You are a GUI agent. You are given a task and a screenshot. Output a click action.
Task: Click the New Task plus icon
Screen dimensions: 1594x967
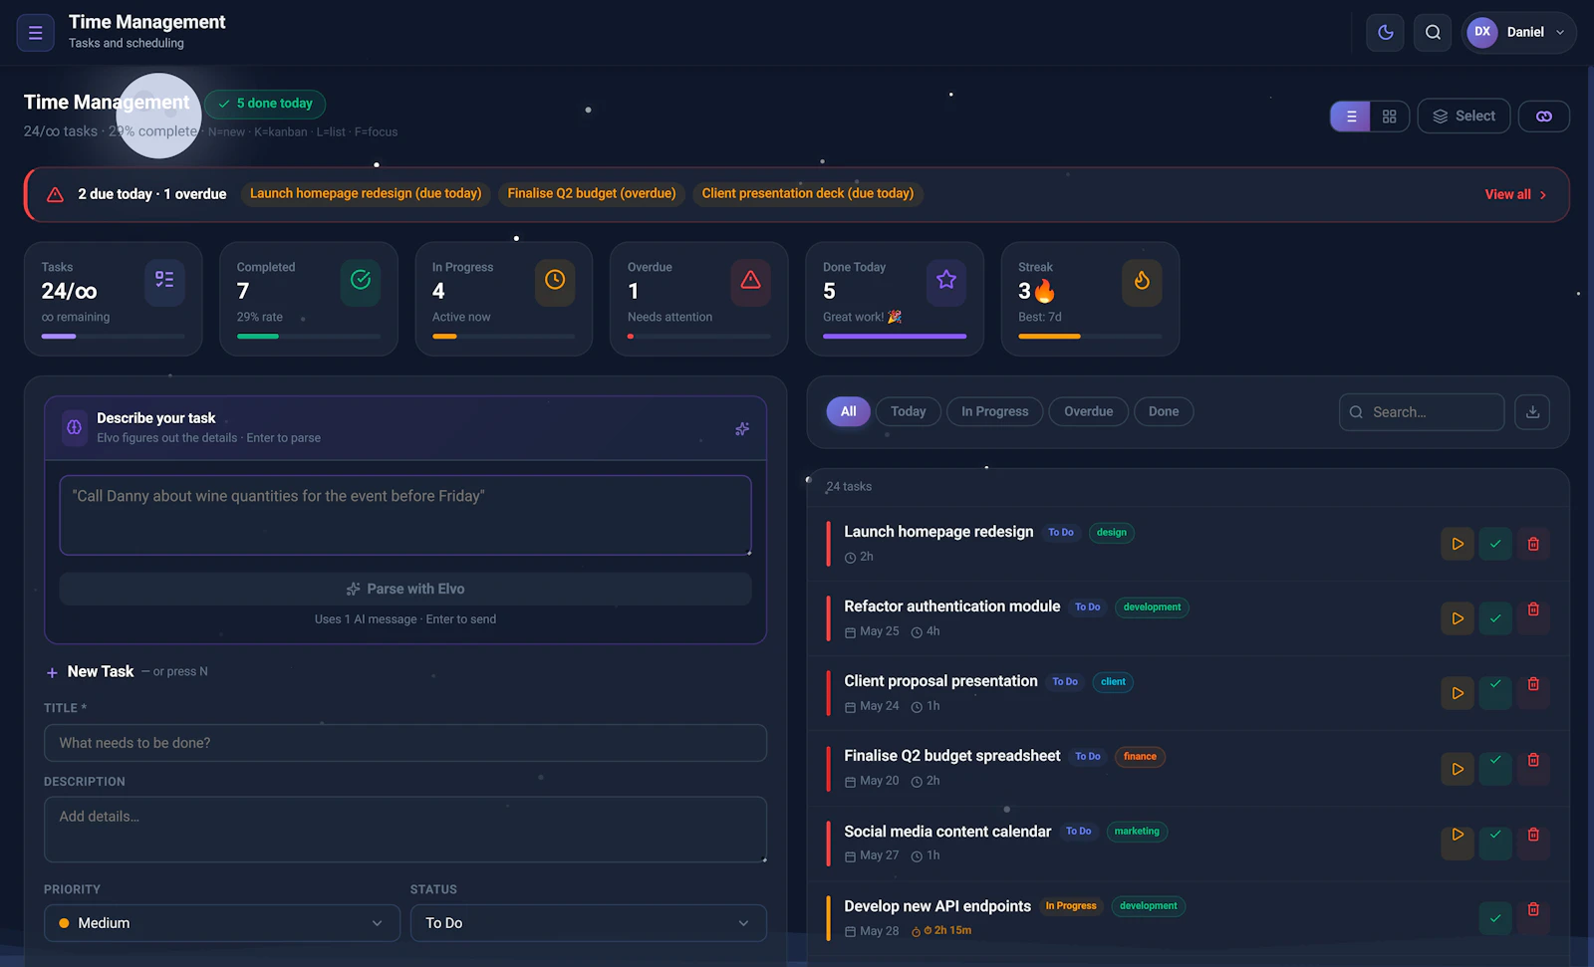52,673
